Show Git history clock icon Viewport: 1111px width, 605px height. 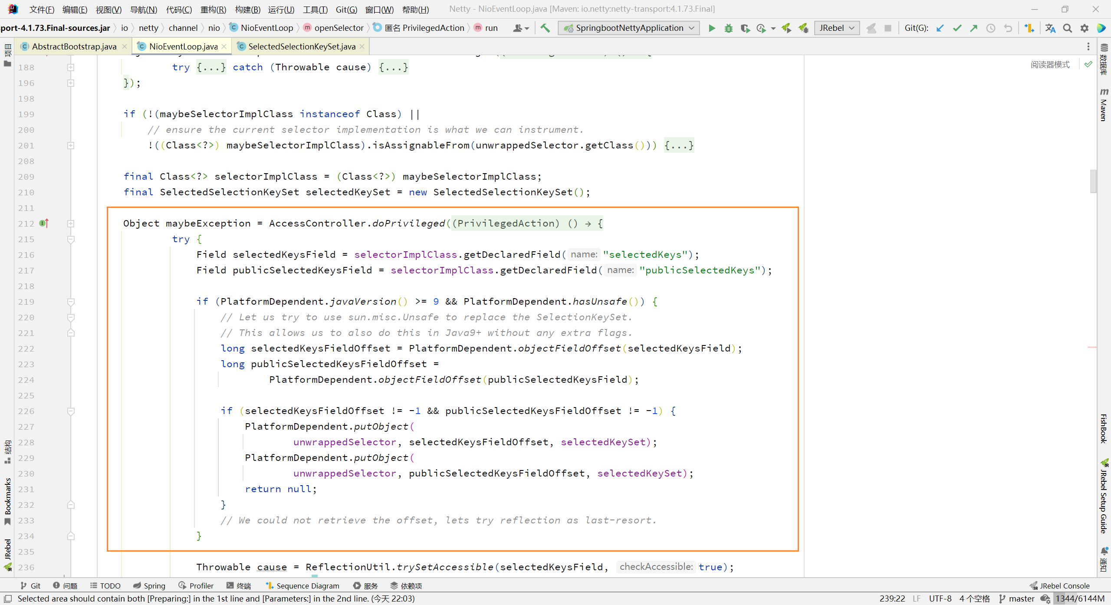pos(991,28)
